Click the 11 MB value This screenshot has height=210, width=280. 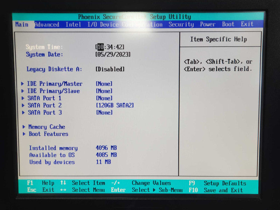click(x=103, y=162)
